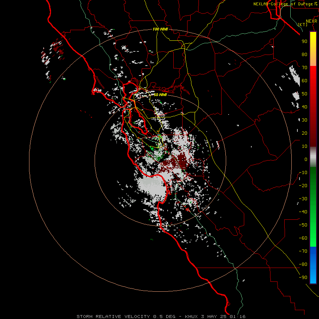Click the -50 value on the velocity scale

(303, 225)
